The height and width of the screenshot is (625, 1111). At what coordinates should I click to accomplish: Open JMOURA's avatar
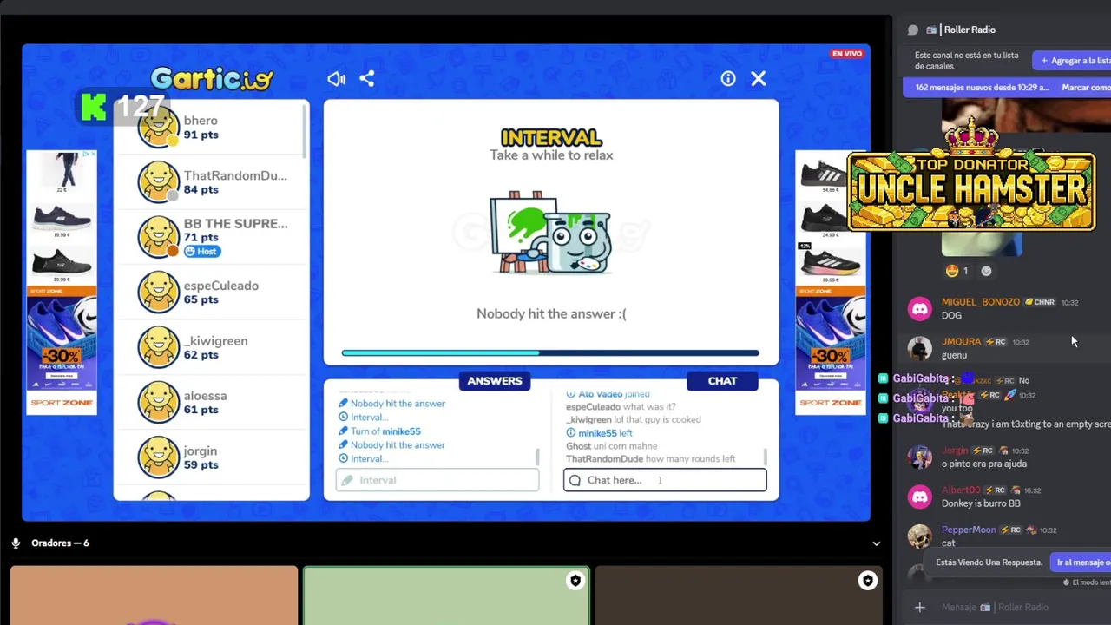pos(919,348)
